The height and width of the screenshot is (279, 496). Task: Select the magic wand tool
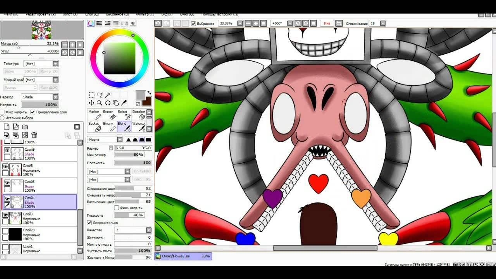click(x=108, y=95)
